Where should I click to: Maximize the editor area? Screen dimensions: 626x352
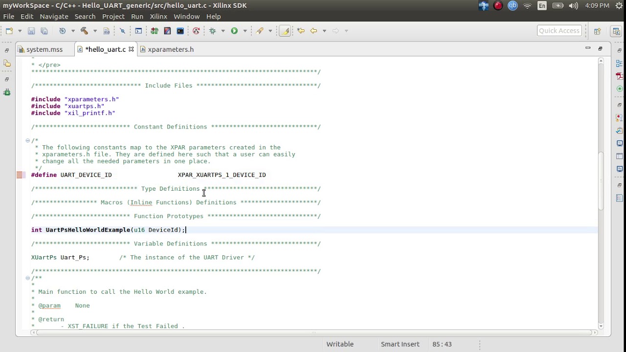click(x=600, y=48)
